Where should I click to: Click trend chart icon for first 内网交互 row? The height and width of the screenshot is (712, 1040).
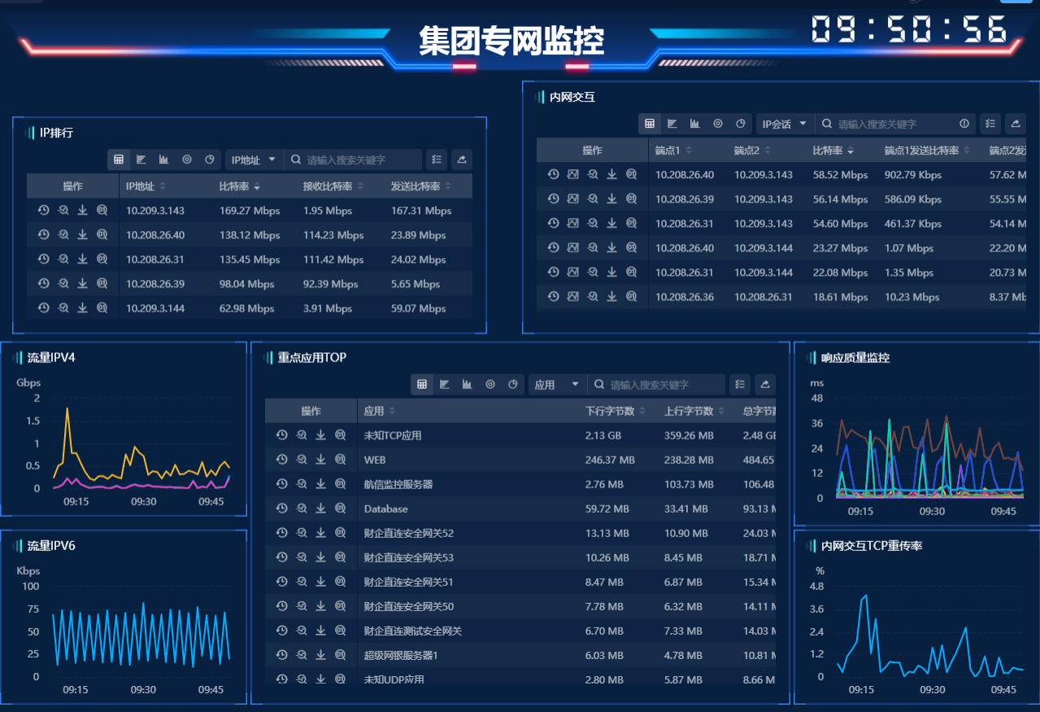[572, 175]
